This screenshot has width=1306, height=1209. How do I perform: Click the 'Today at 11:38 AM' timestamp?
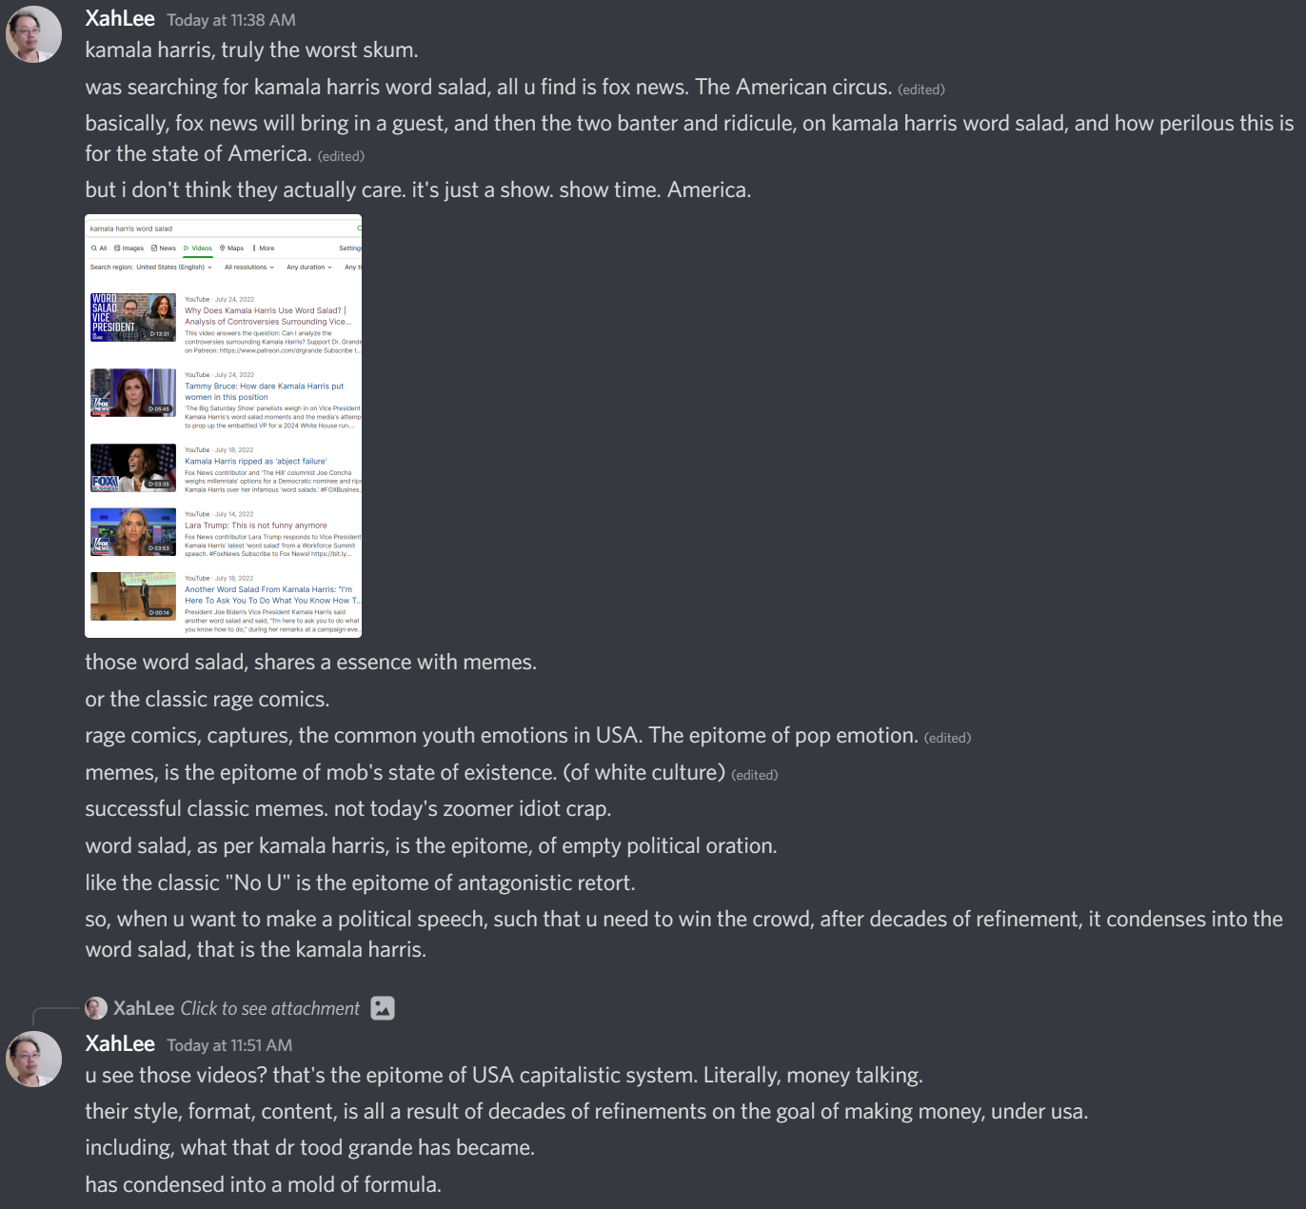click(x=231, y=20)
